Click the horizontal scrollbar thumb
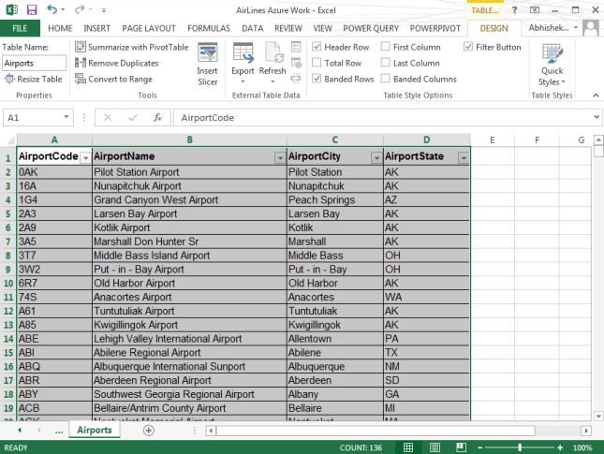Screen dimensions: 604x454 click(376, 430)
